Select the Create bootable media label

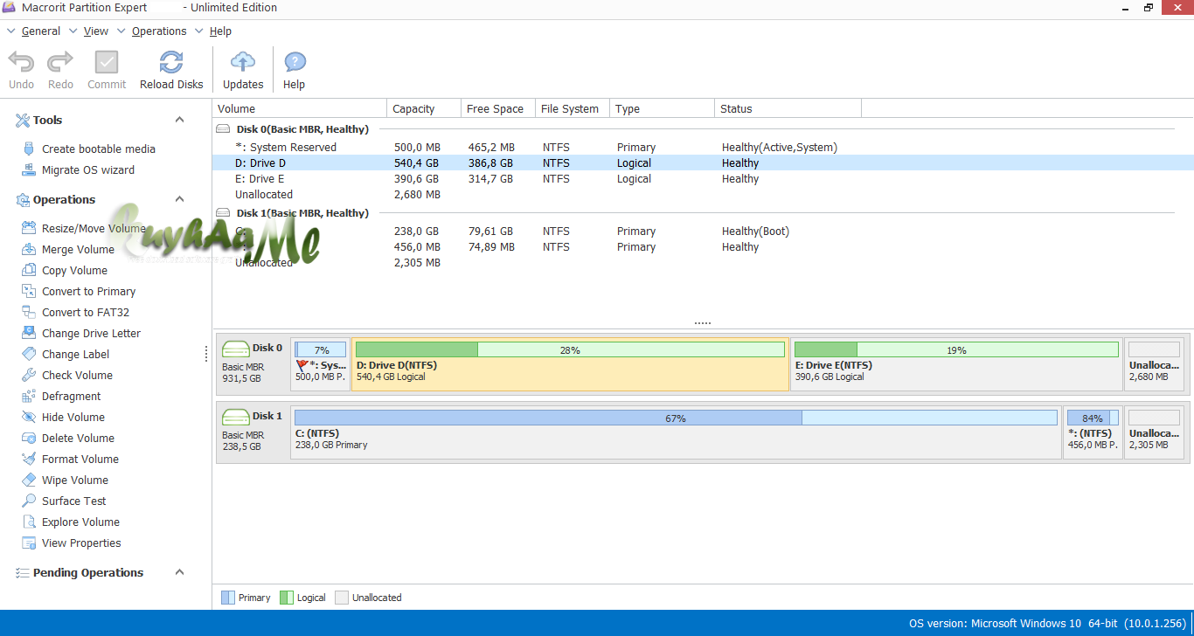point(99,149)
